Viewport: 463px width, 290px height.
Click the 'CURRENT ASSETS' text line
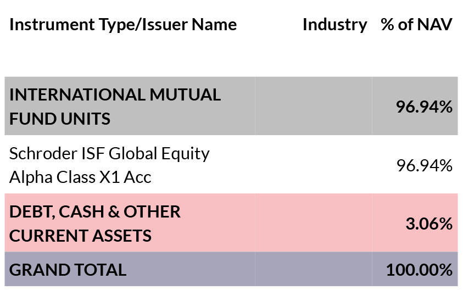[x=80, y=236]
